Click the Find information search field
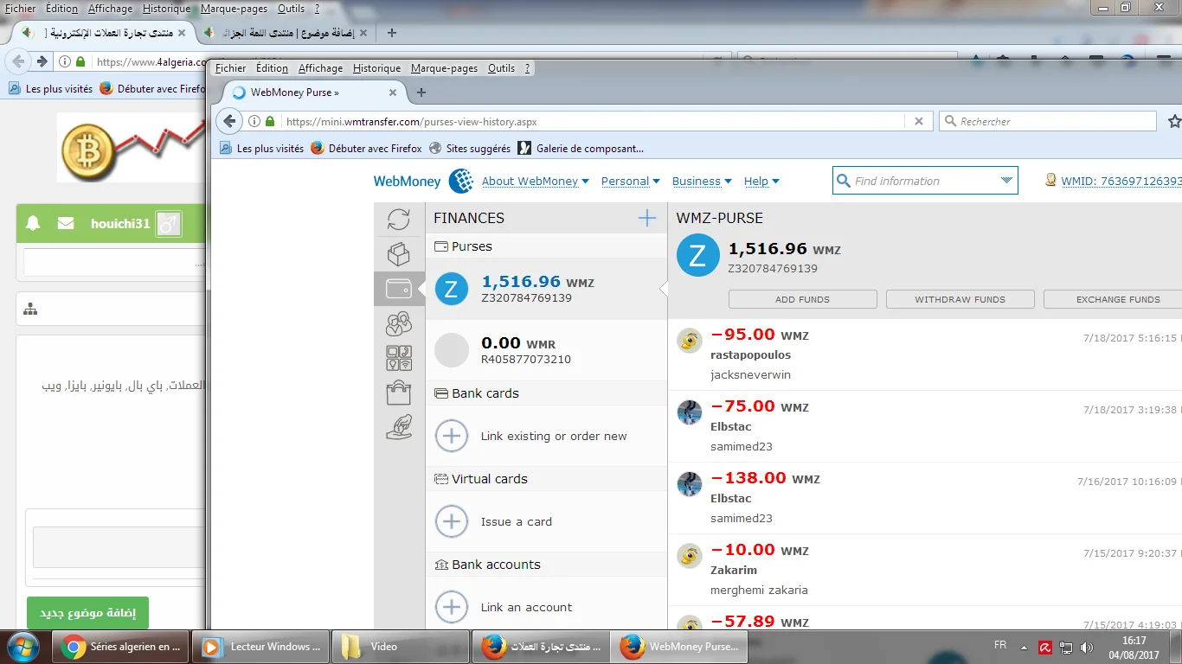 point(917,181)
